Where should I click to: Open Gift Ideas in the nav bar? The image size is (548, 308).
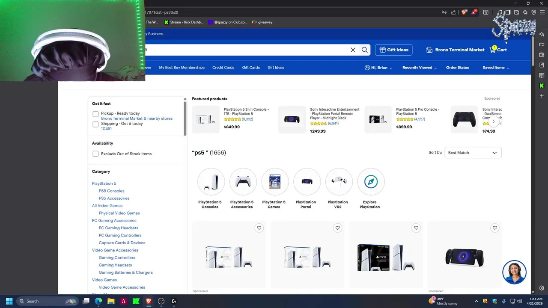click(x=276, y=68)
